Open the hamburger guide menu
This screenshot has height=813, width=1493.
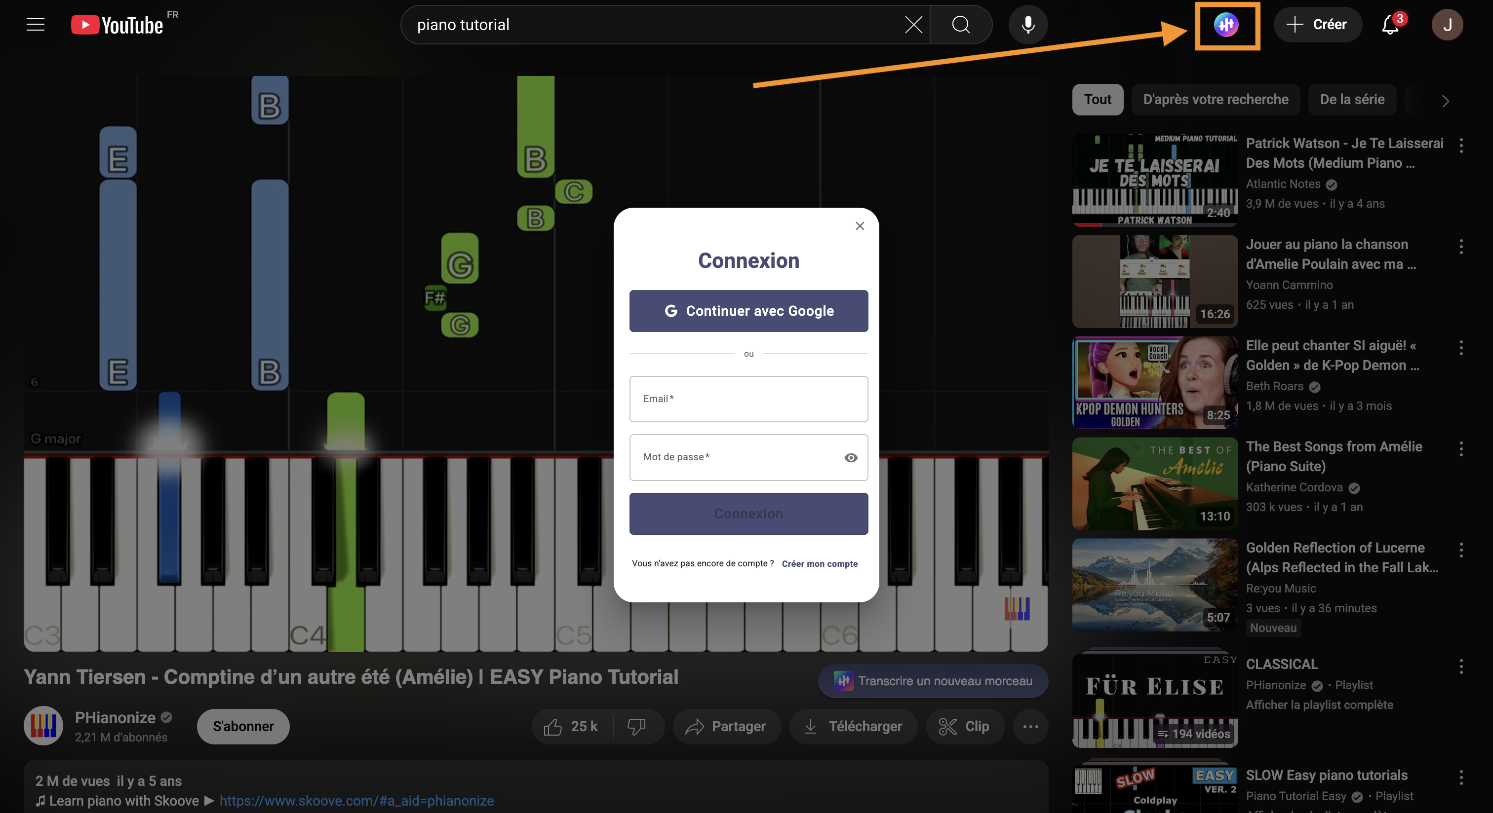pos(36,25)
